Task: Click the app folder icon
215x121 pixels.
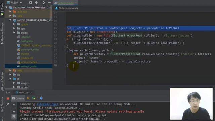Action: [18, 29]
